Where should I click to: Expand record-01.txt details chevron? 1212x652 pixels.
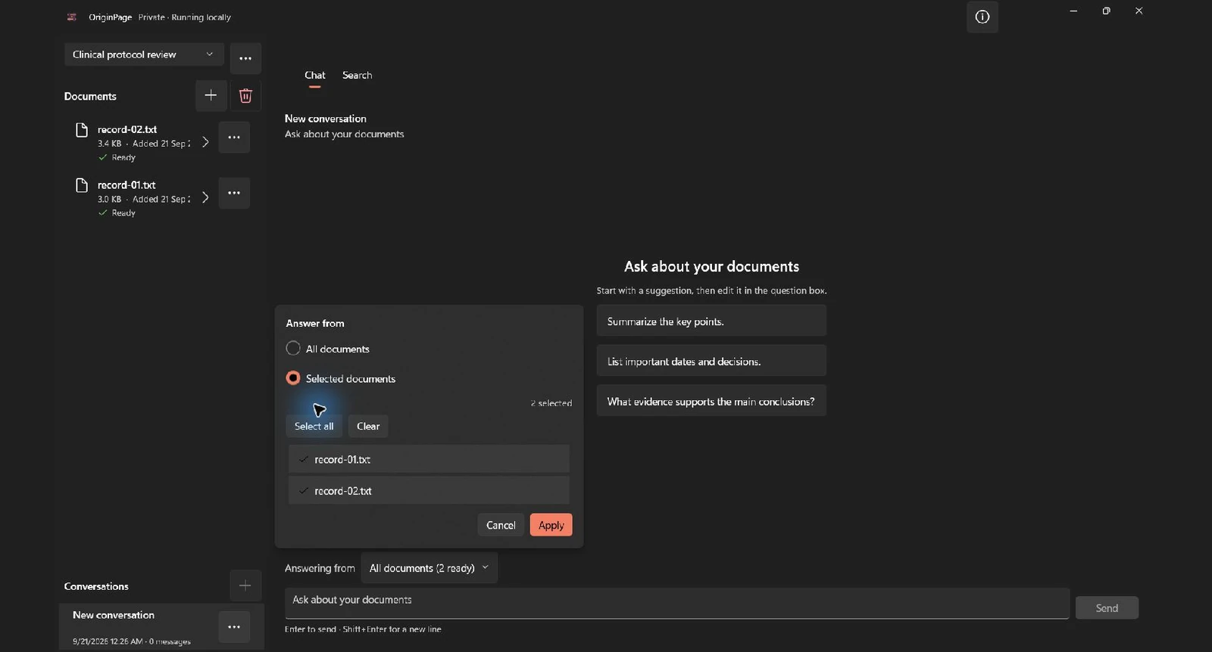[205, 197]
